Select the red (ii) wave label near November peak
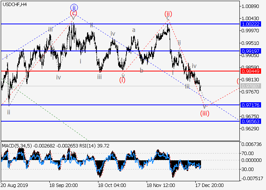 168,14
